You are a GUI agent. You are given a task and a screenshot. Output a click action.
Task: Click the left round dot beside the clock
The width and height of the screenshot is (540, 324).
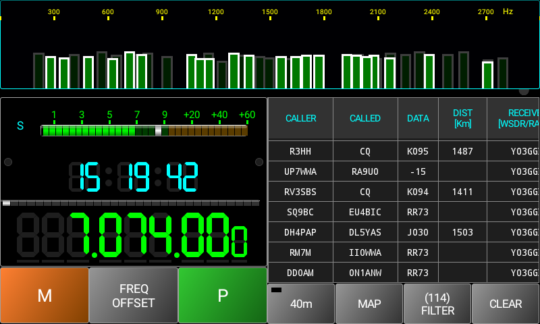click(8, 162)
